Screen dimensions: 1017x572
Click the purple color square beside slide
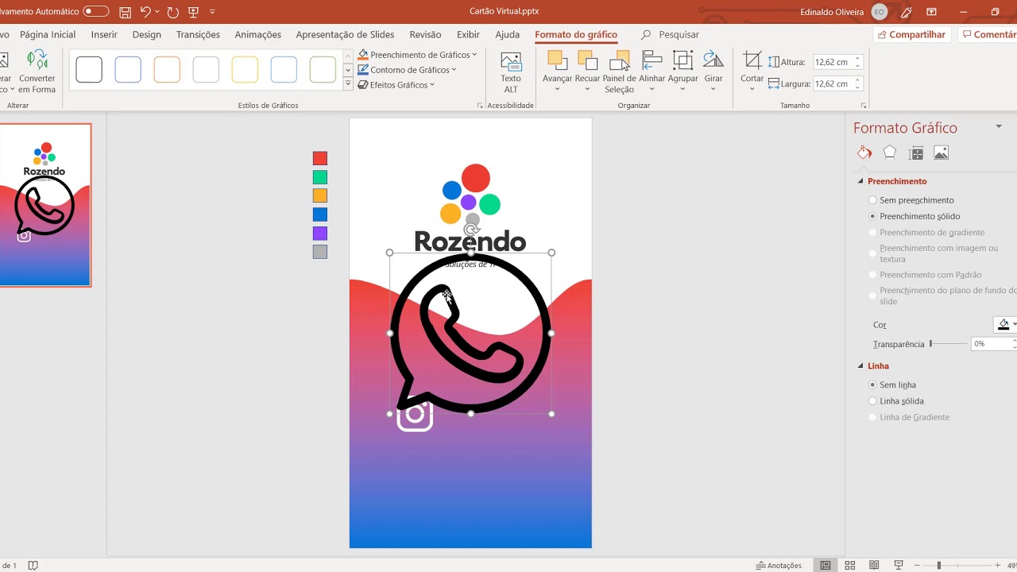(320, 234)
